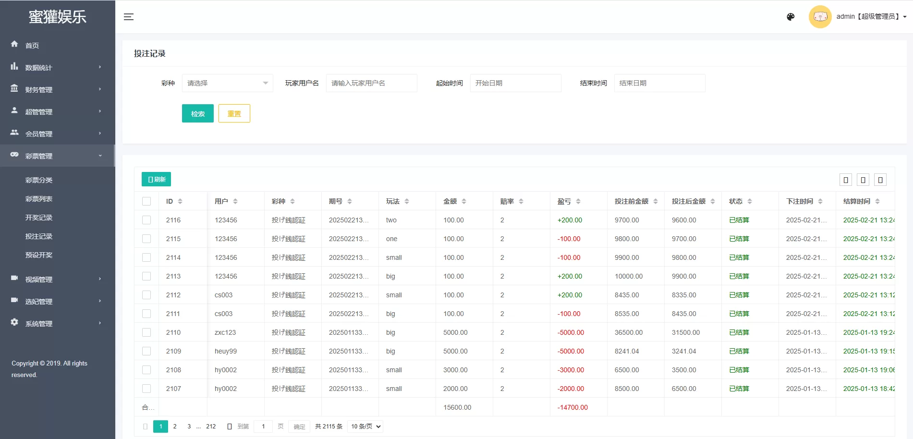Click the 财务管理 bank icon

point(14,88)
